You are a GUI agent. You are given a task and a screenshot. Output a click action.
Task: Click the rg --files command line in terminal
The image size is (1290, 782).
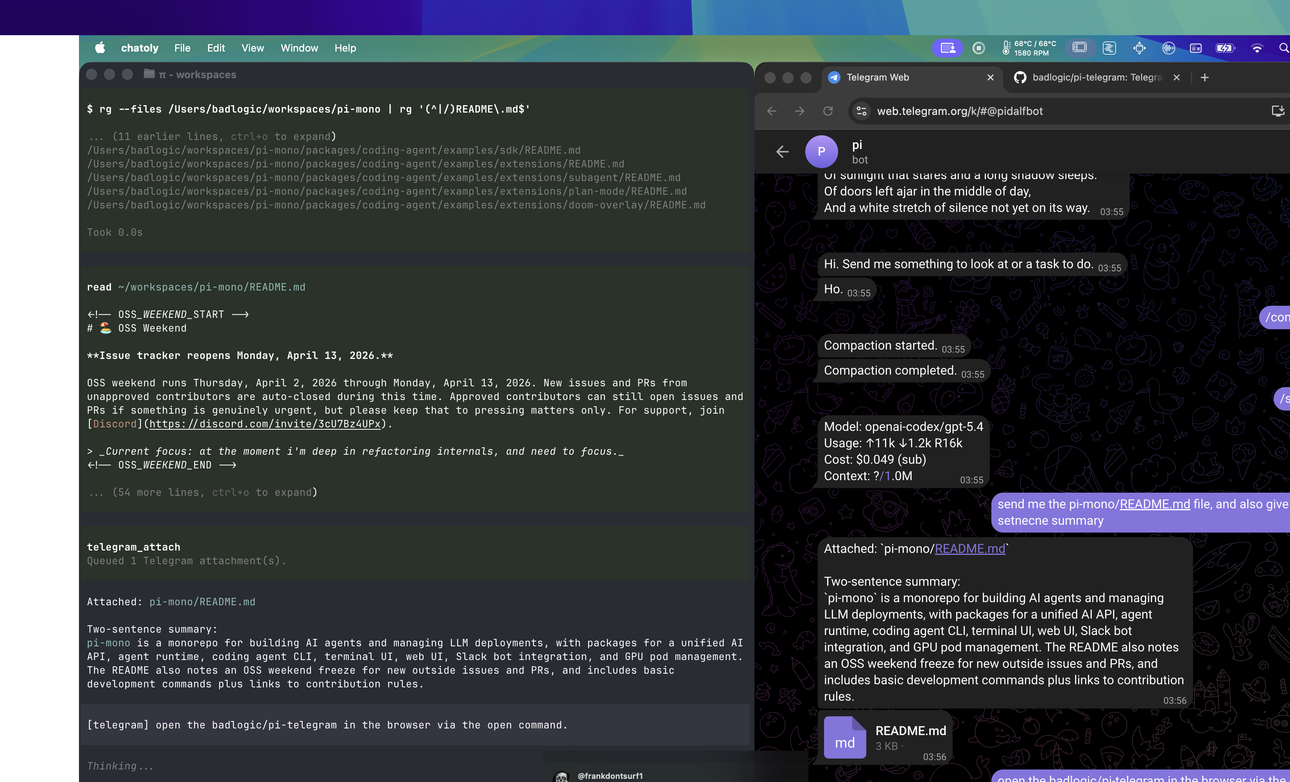coord(308,109)
